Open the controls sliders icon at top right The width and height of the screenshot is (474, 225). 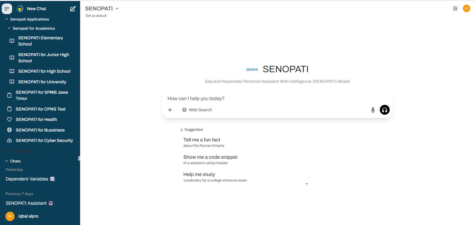tap(455, 9)
